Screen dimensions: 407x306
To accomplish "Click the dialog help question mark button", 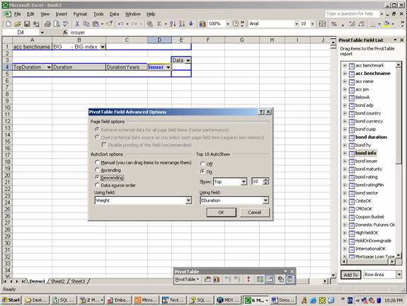I will (261, 112).
